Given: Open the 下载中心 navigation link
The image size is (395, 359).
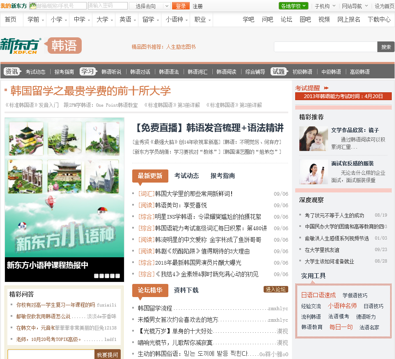Looking at the screenshot, I should pyautogui.click(x=379, y=19).
